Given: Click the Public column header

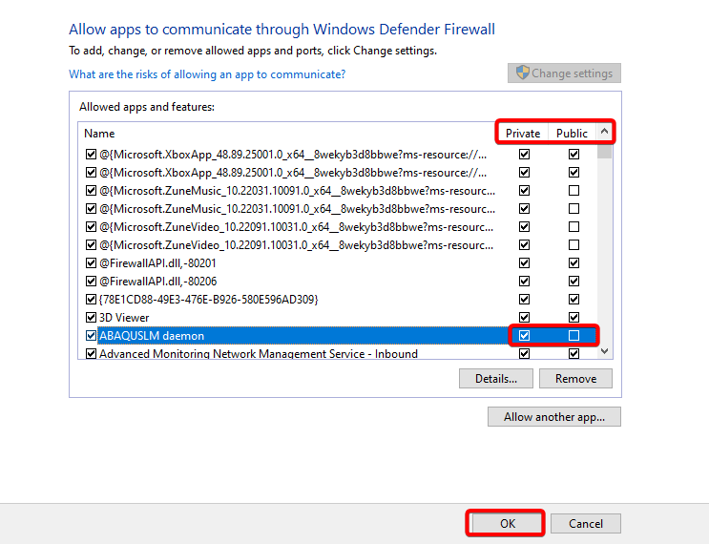Looking at the screenshot, I should [x=572, y=134].
